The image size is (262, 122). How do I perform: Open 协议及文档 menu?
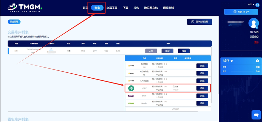pyautogui.click(x=151, y=8)
